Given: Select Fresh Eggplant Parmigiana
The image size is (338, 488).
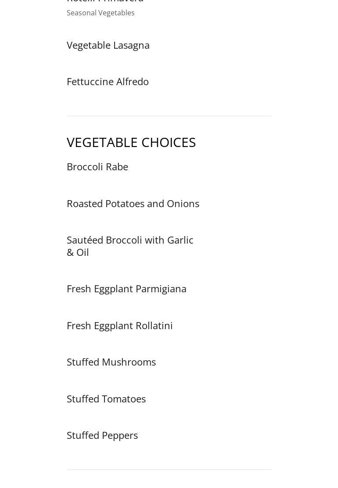Looking at the screenshot, I should point(126,289).
